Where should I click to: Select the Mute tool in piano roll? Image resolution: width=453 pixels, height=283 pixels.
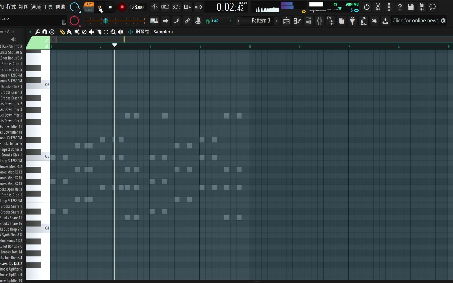coord(92,32)
